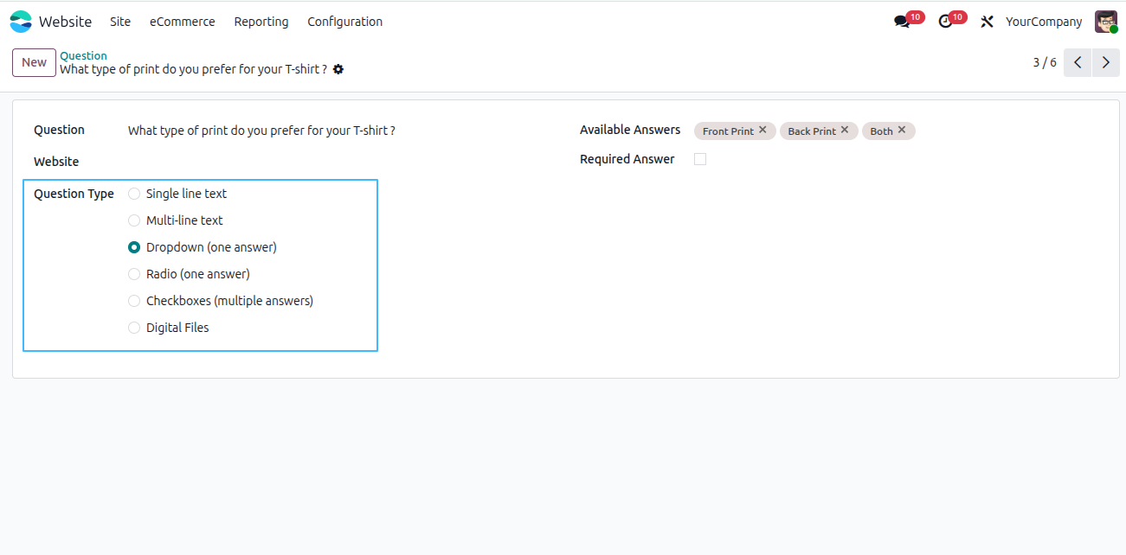Click the New button
This screenshot has height=555, width=1126.
pyautogui.click(x=34, y=62)
